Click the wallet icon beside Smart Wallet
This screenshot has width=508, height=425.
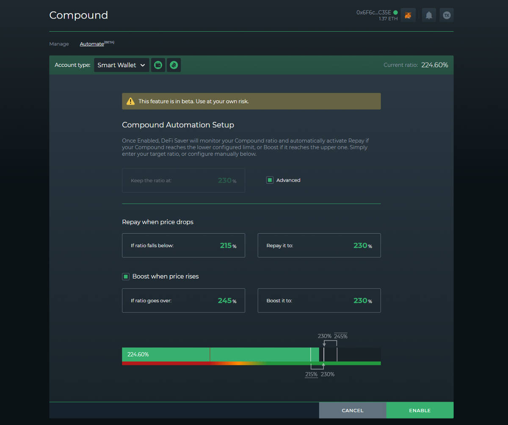click(x=158, y=65)
